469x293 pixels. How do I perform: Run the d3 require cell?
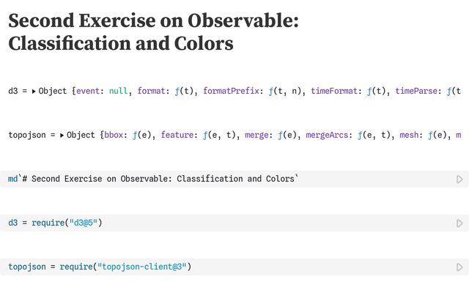pos(459,223)
